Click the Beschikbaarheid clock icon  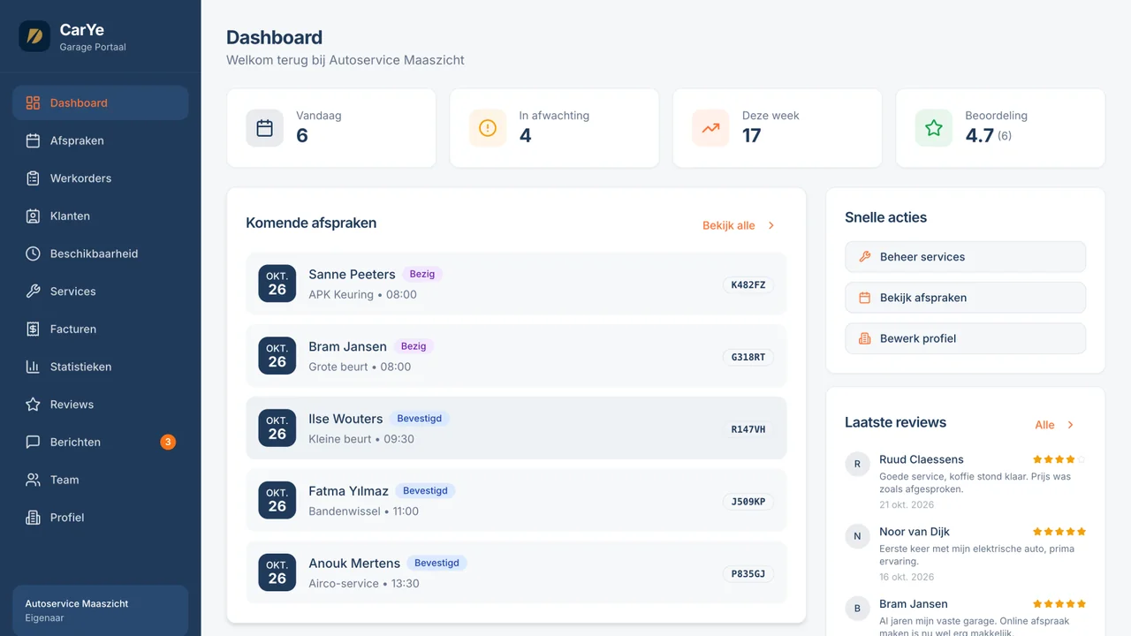pos(33,254)
